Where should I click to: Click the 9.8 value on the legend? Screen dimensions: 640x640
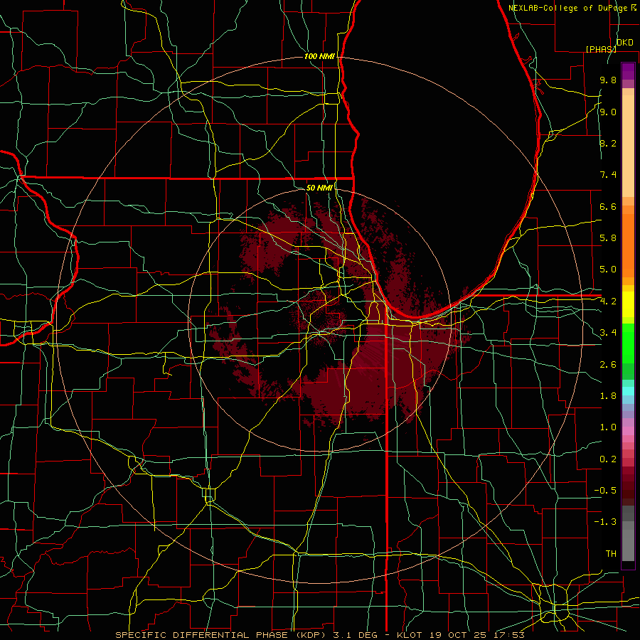tap(608, 80)
